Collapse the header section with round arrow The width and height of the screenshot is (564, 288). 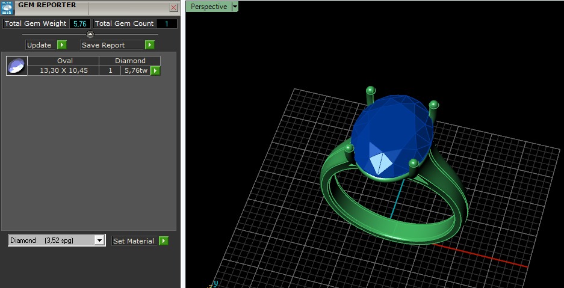[90, 34]
